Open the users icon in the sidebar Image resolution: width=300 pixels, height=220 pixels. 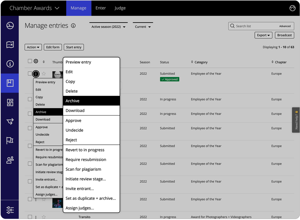pos(10,160)
